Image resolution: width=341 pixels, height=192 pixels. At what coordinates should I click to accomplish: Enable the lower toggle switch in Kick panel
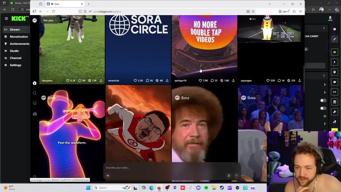323,108
